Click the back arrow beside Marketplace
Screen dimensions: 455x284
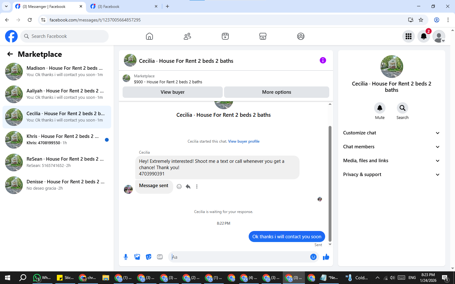tap(10, 54)
